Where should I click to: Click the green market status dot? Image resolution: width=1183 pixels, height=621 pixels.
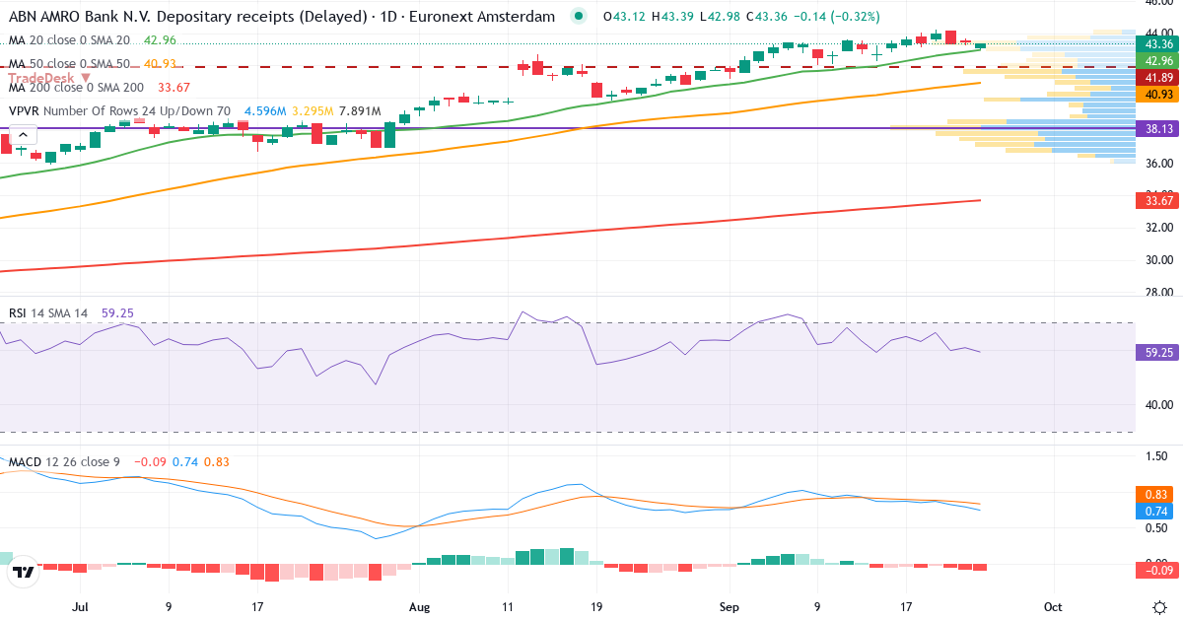pos(579,17)
